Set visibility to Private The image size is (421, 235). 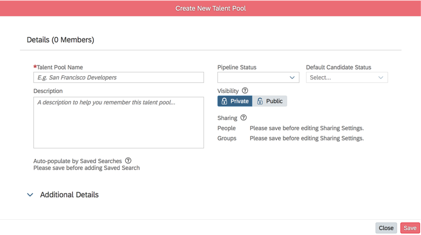(235, 101)
